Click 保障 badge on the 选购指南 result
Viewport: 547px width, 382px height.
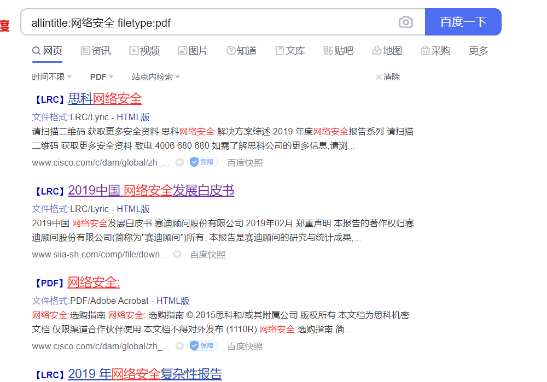203,346
